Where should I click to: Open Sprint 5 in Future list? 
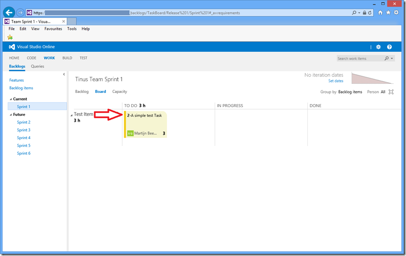[x=23, y=145]
